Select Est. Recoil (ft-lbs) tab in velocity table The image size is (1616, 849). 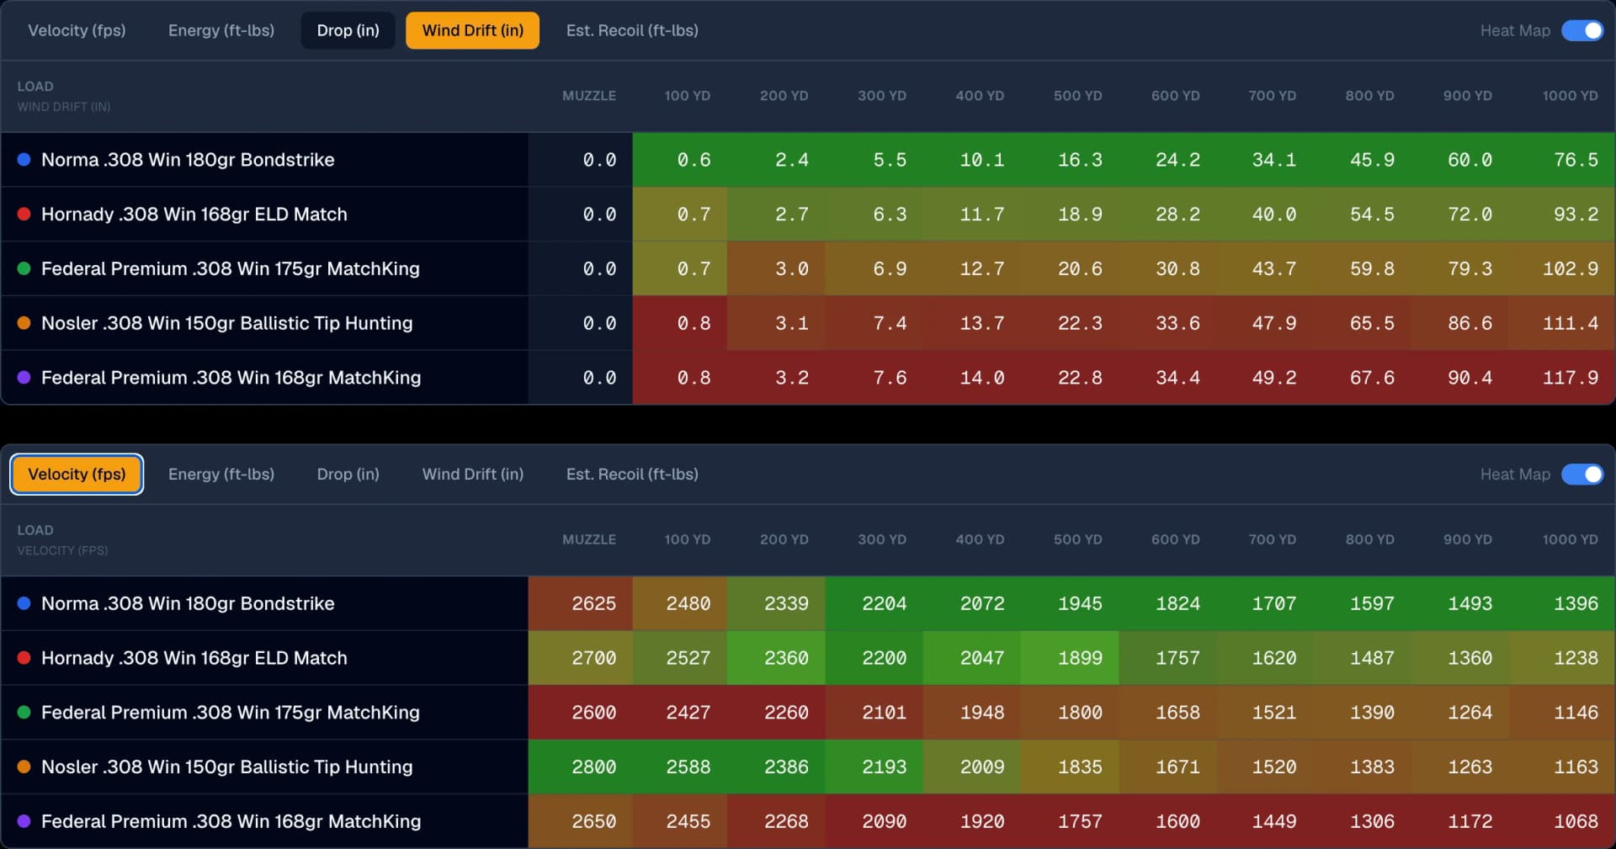[x=632, y=475]
